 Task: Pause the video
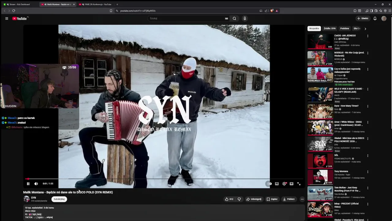[x=28, y=184]
